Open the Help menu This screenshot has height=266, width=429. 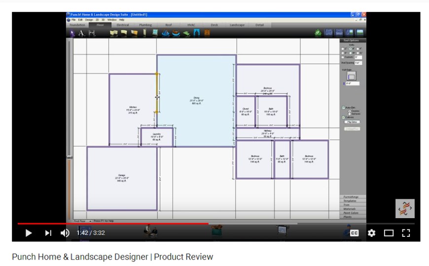[x=122, y=20]
